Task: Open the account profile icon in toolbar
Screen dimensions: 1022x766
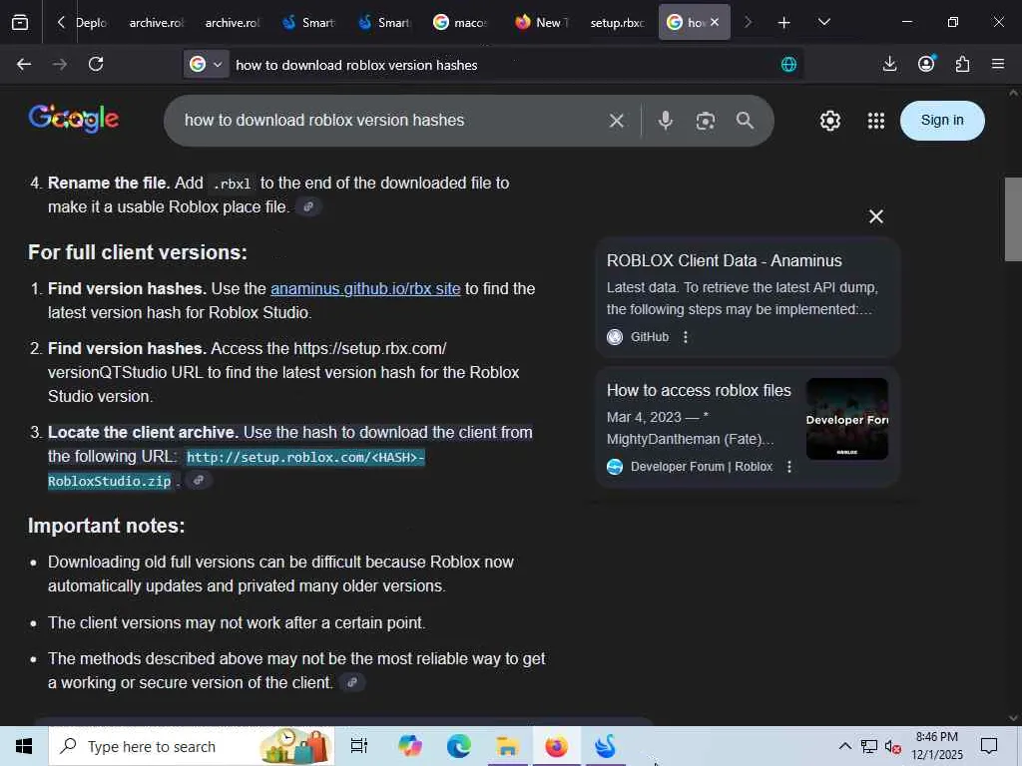Action: [x=926, y=63]
